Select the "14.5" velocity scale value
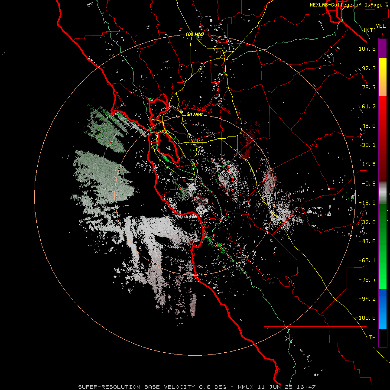 coord(369,164)
